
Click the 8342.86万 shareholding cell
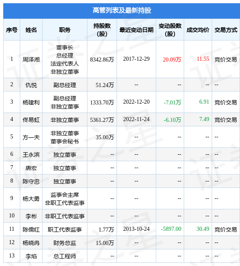[x=102, y=60]
